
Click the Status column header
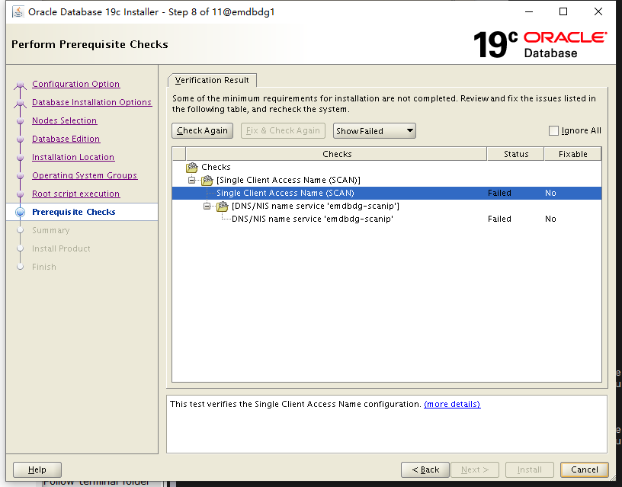[x=516, y=154]
